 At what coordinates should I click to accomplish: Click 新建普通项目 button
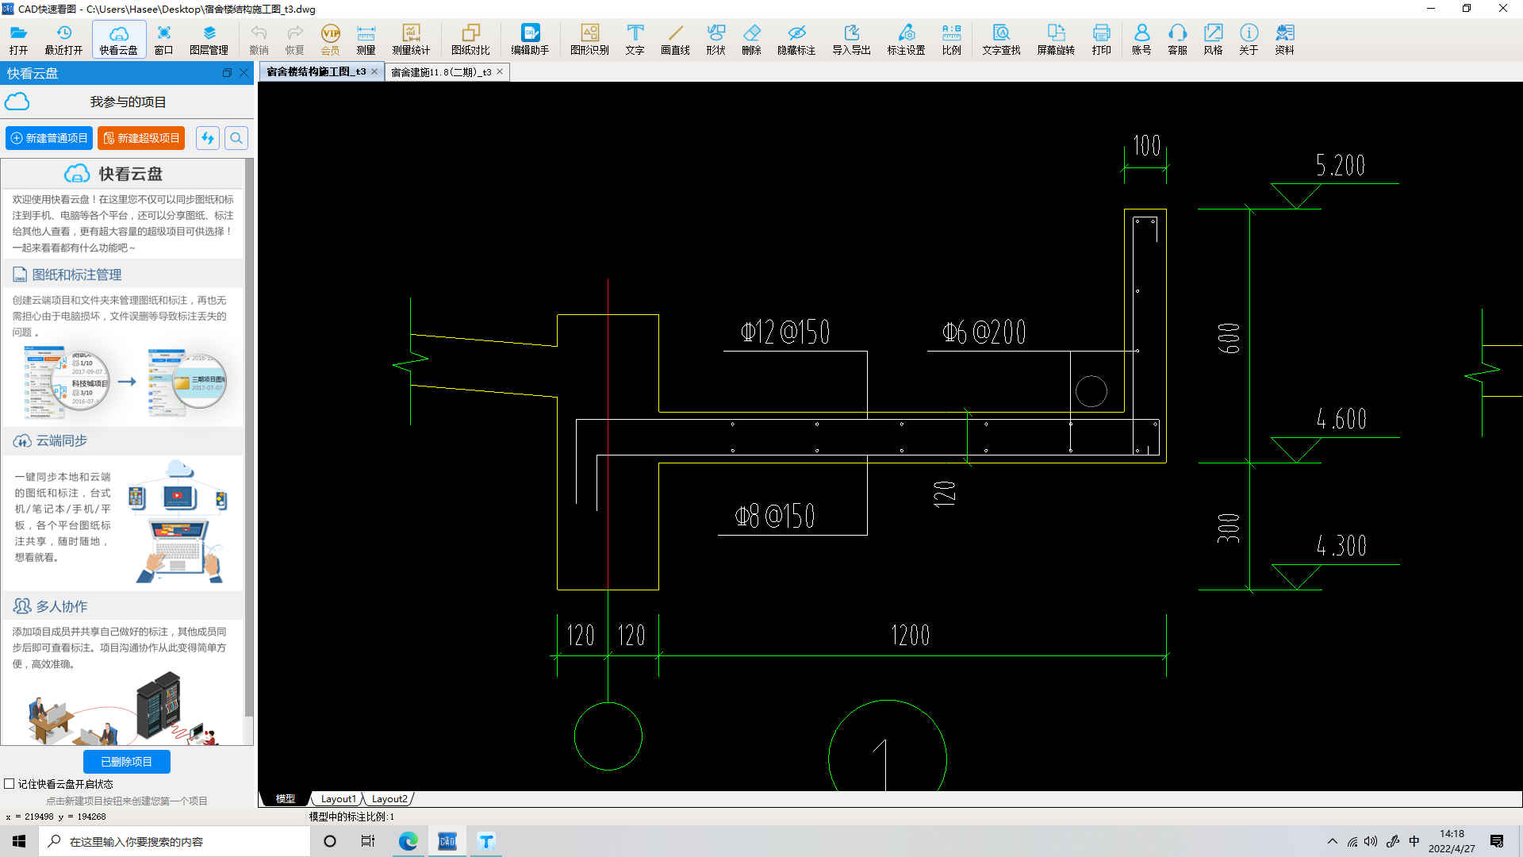click(x=49, y=138)
